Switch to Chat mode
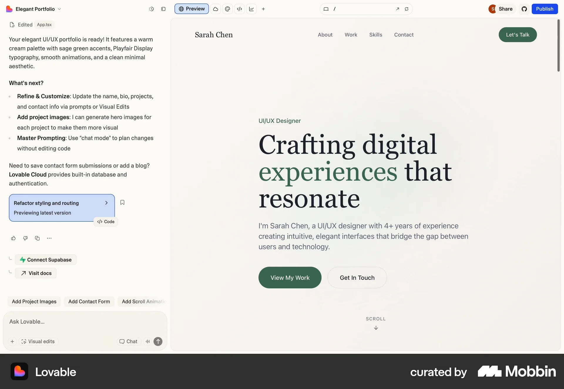 [x=128, y=341]
